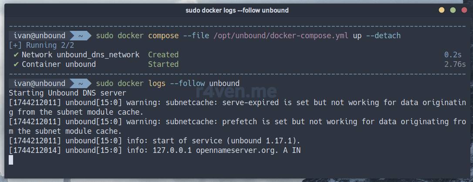Place cursor at the terminal's block cursor
Image resolution: width=473 pixels, height=182 pixels.
coord(11,160)
